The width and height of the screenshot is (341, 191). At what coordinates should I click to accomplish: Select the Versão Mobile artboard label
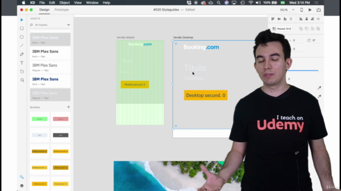pyautogui.click(x=126, y=38)
